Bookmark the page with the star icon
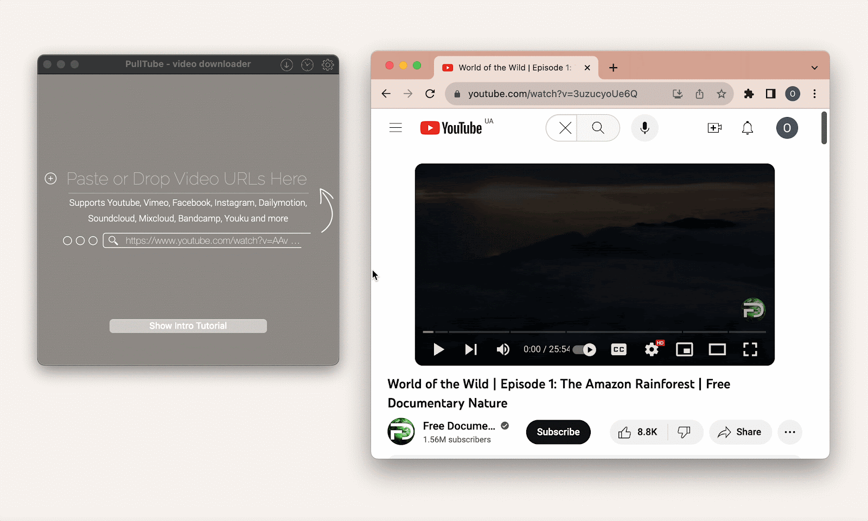Image resolution: width=868 pixels, height=521 pixels. click(x=722, y=94)
